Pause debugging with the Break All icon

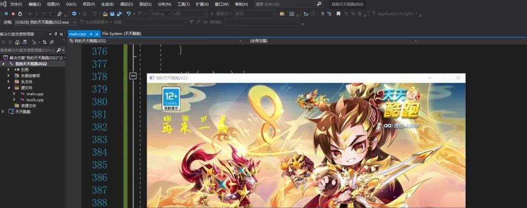(x=6, y=14)
